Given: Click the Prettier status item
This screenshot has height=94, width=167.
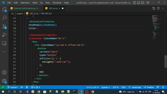Looking at the screenshot, I should click(x=149, y=87).
